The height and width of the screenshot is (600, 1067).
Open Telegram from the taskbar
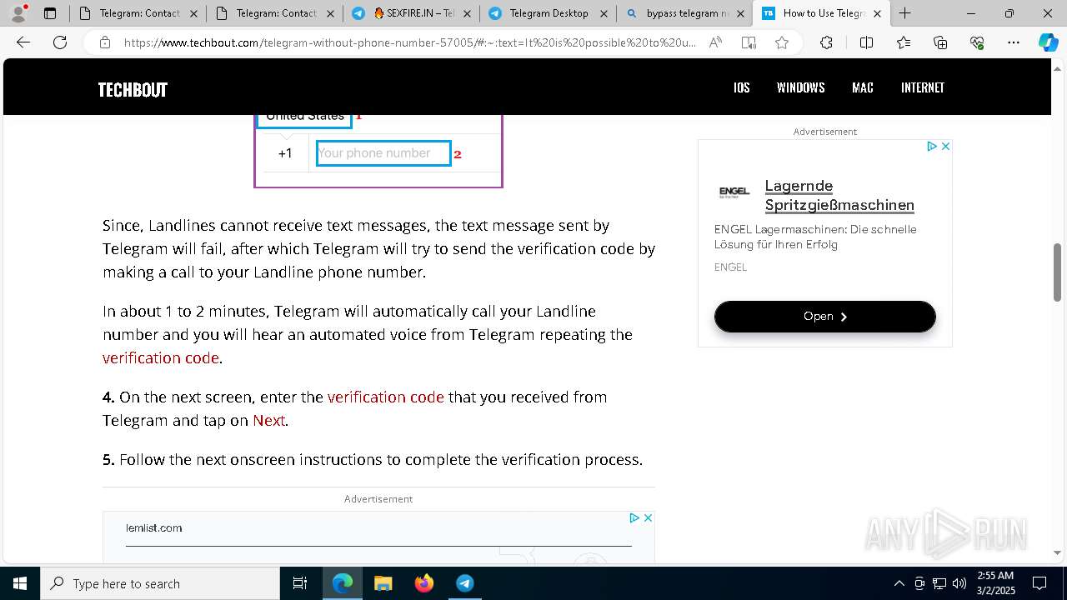point(465,583)
